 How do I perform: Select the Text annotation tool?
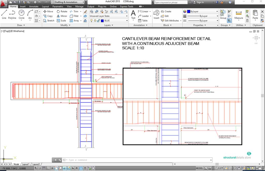click(x=133, y=14)
